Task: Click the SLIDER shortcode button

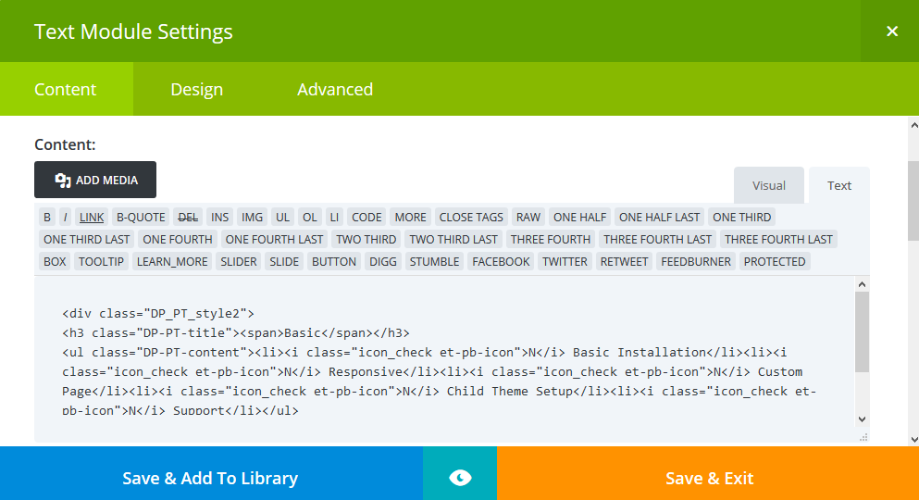Action: click(239, 261)
